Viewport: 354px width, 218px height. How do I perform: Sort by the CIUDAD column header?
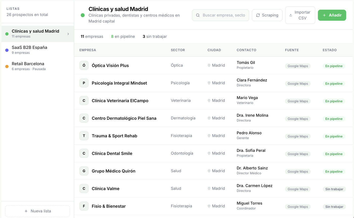tap(214, 50)
